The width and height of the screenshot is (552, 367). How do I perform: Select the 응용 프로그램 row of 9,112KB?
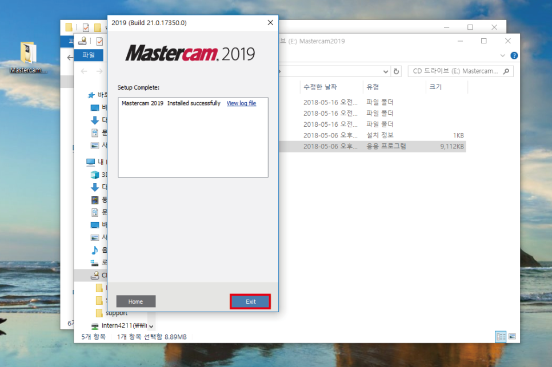[373, 146]
